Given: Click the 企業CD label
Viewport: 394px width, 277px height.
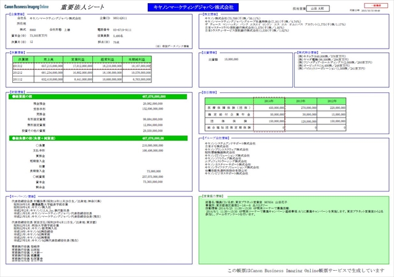Looking at the screenshot, I should (x=105, y=18).
